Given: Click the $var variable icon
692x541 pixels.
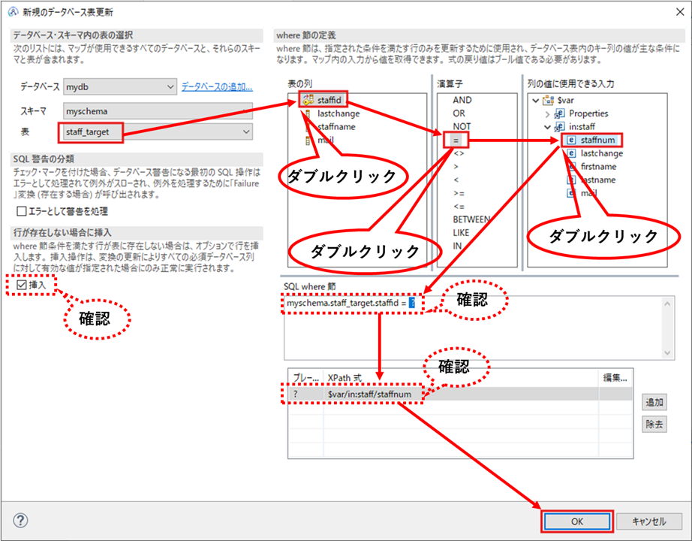Looking at the screenshot, I should 548,101.
